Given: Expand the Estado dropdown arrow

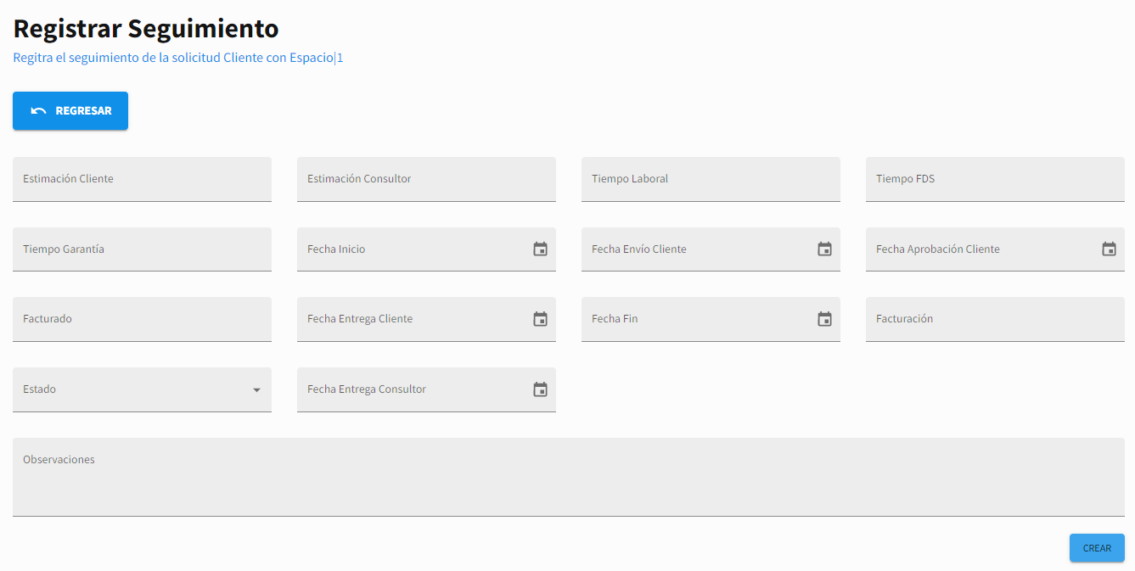Looking at the screenshot, I should (x=256, y=390).
